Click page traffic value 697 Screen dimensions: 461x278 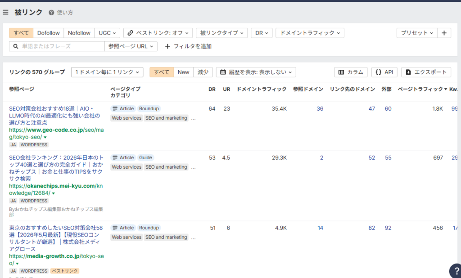(438, 158)
